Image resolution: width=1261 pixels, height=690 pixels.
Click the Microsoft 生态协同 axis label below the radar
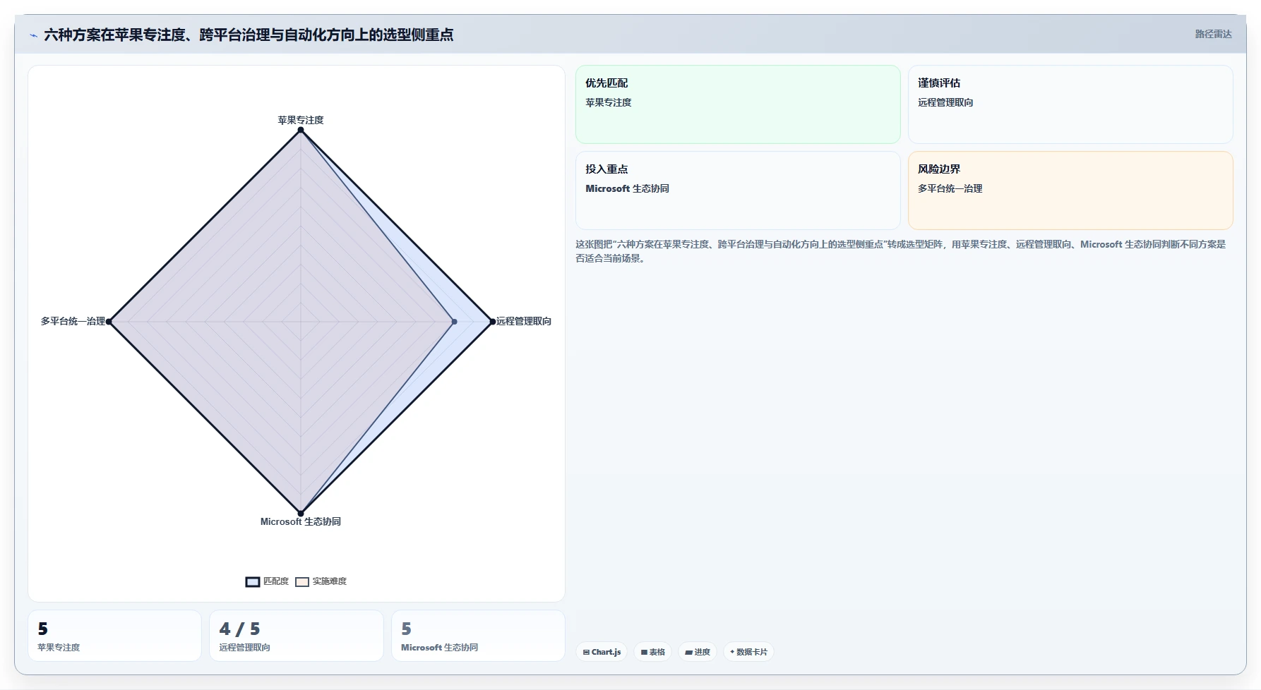coord(301,521)
